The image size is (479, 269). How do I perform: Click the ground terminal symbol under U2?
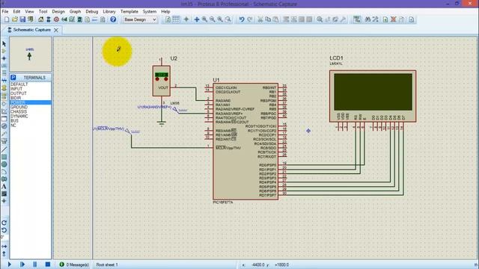(162, 123)
